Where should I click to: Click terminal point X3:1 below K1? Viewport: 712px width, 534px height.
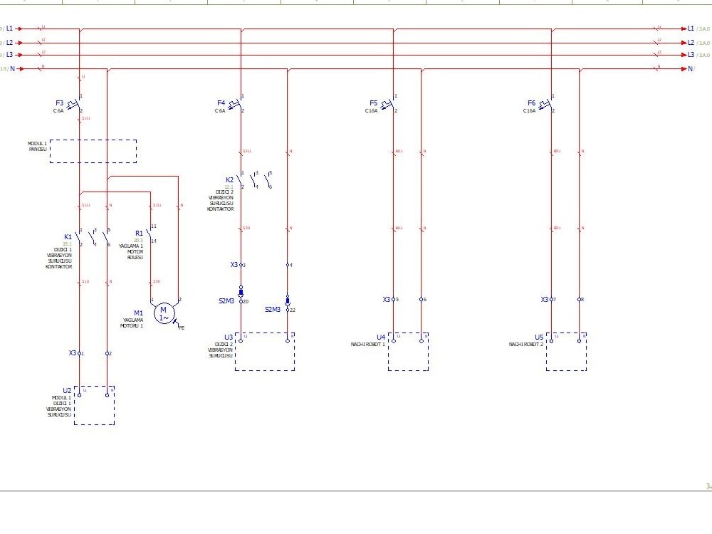(80, 352)
